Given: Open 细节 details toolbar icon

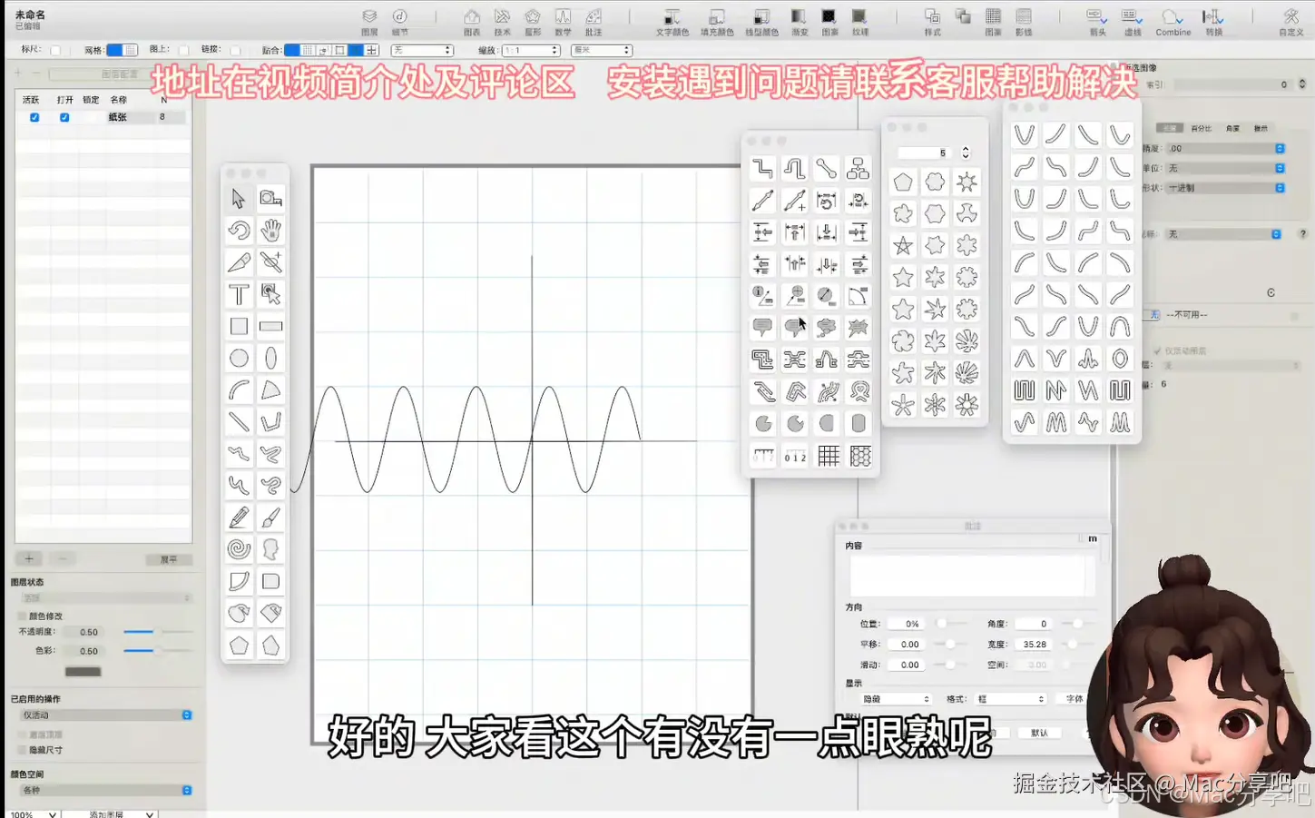Looking at the screenshot, I should [399, 22].
